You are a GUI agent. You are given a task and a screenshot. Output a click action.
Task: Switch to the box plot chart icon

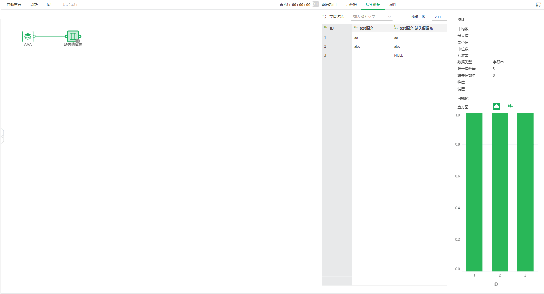510,106
